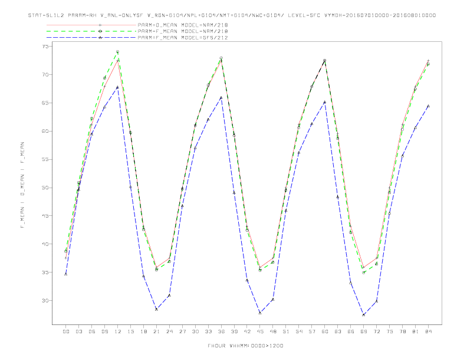Click forecast hour label 39 on x-axis

pos(234,332)
